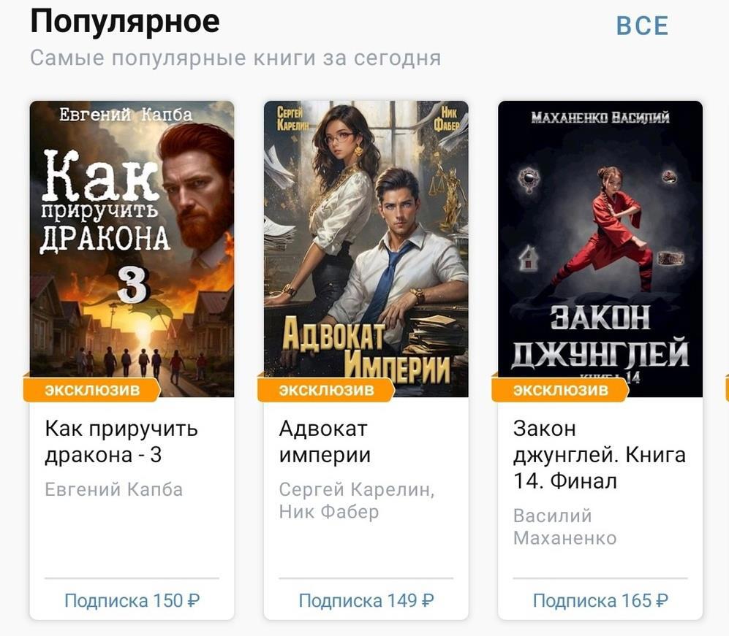The width and height of the screenshot is (729, 636).
Task: Open authors Сергей Карелин, Ник Фабер
Action: 357,500
